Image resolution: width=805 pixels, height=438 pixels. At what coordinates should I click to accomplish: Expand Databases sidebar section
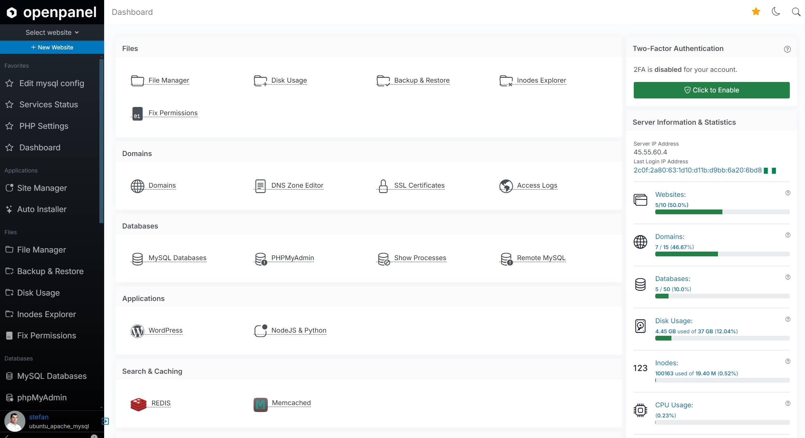tap(18, 358)
